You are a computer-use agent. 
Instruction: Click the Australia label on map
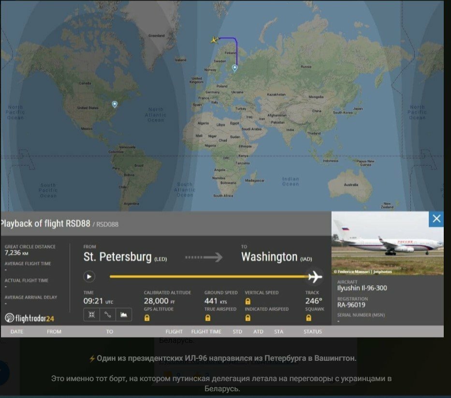(351, 185)
